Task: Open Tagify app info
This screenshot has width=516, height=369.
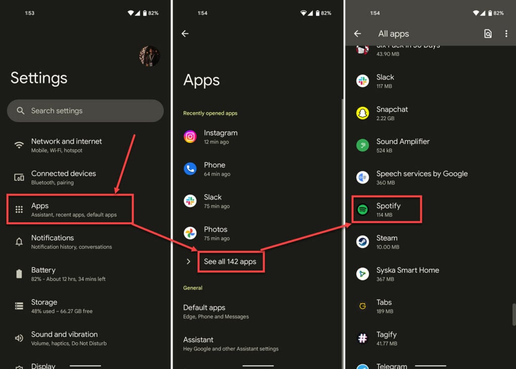Action: click(429, 338)
